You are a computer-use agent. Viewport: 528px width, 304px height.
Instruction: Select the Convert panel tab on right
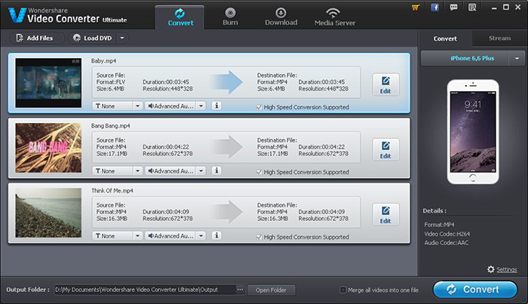point(445,38)
